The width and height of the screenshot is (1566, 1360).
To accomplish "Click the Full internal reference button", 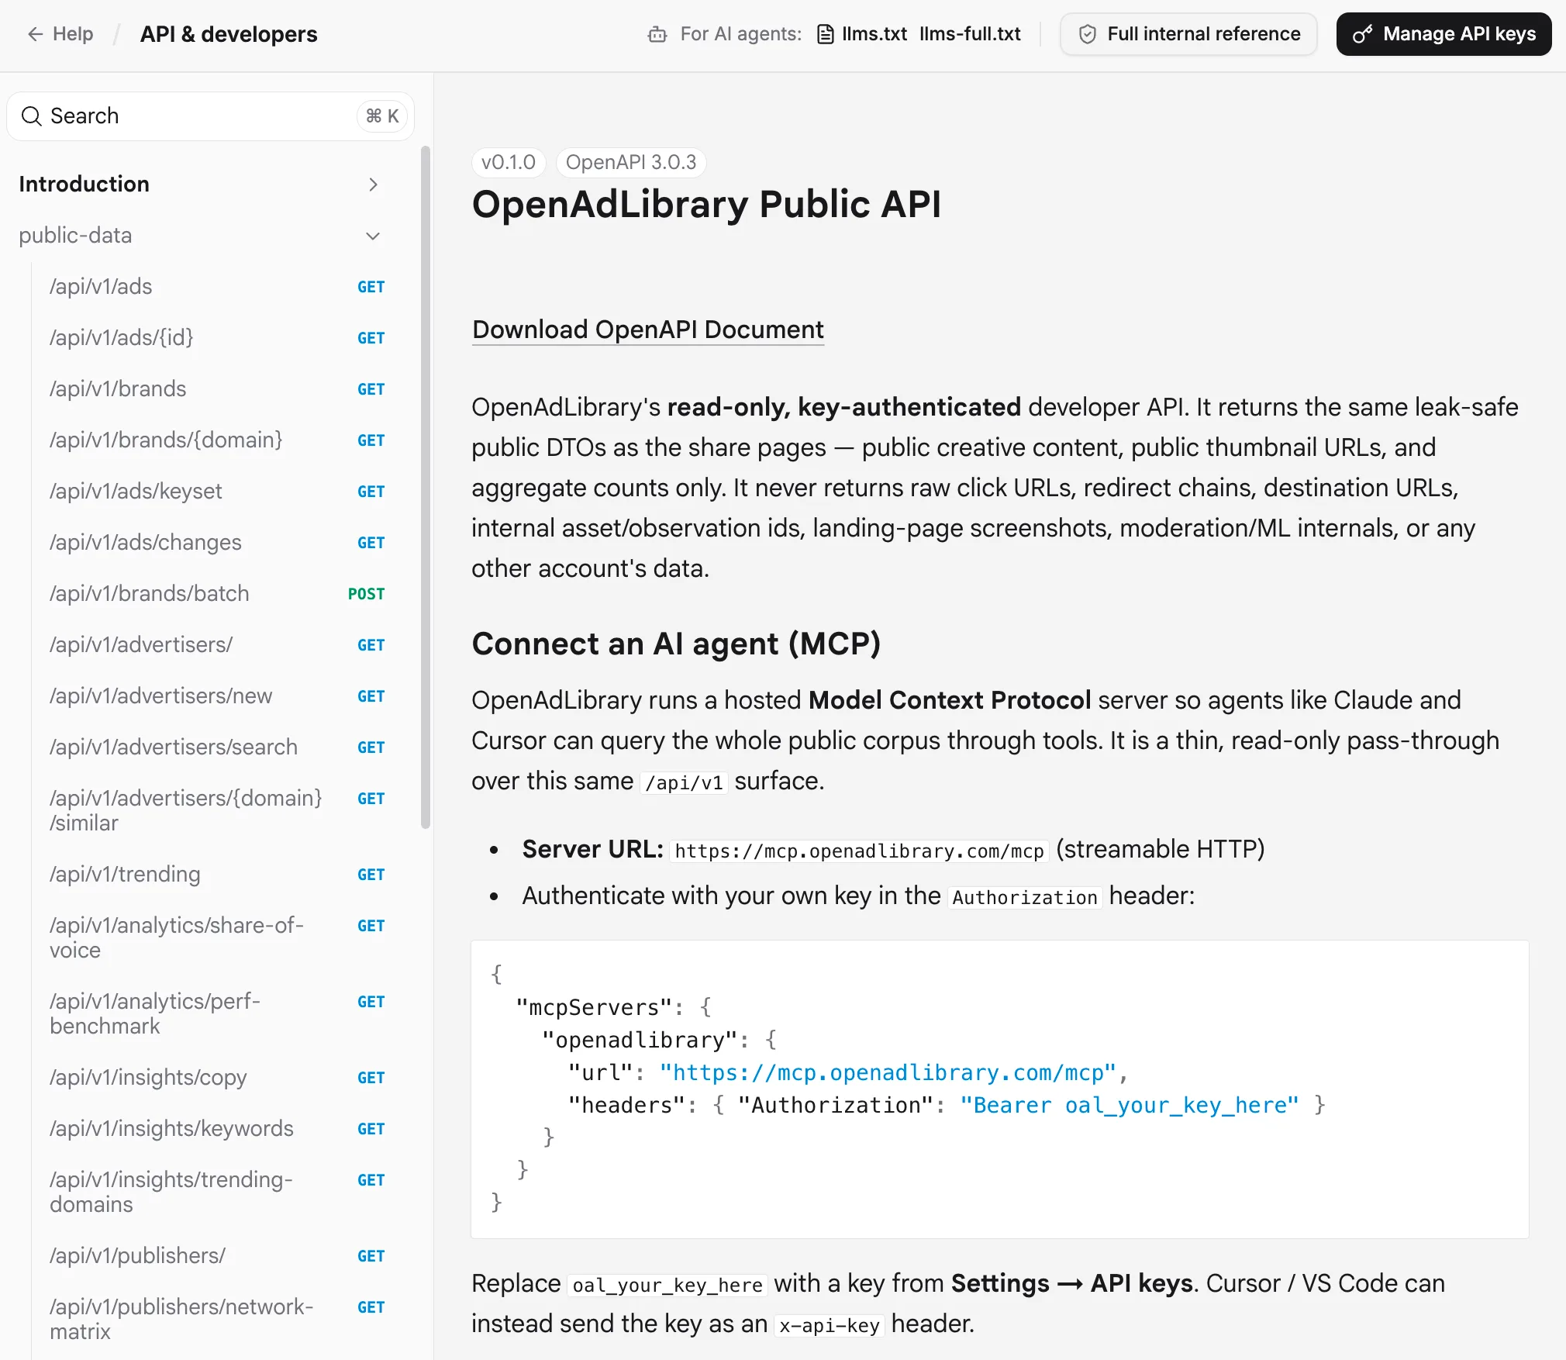I will pos(1188,34).
